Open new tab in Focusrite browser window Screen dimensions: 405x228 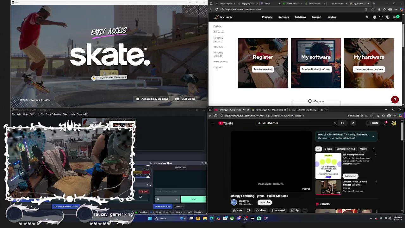[x=374, y=3]
